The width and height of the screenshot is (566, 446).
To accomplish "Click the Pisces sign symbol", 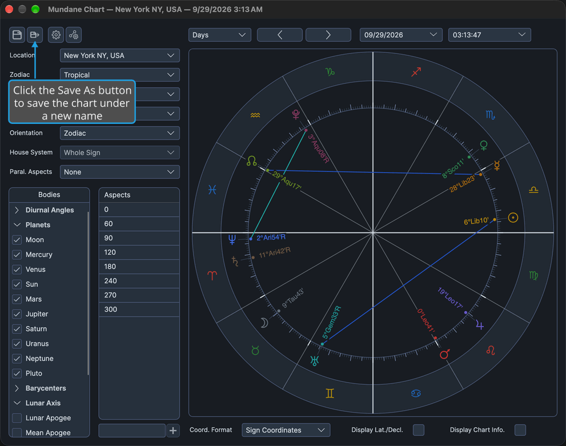I will [212, 190].
